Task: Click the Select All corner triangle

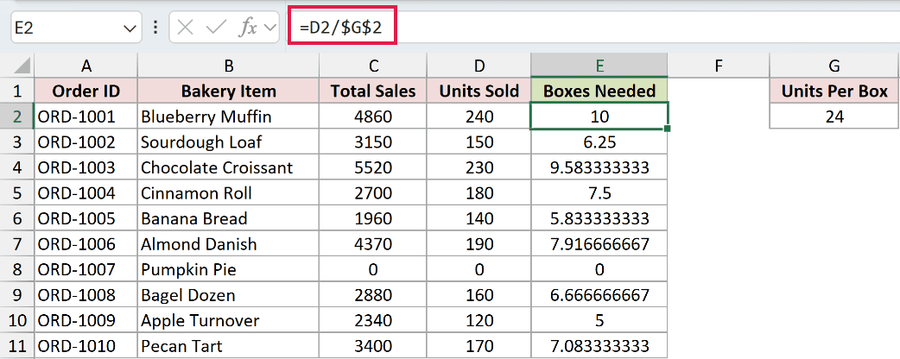Action: click(22, 66)
